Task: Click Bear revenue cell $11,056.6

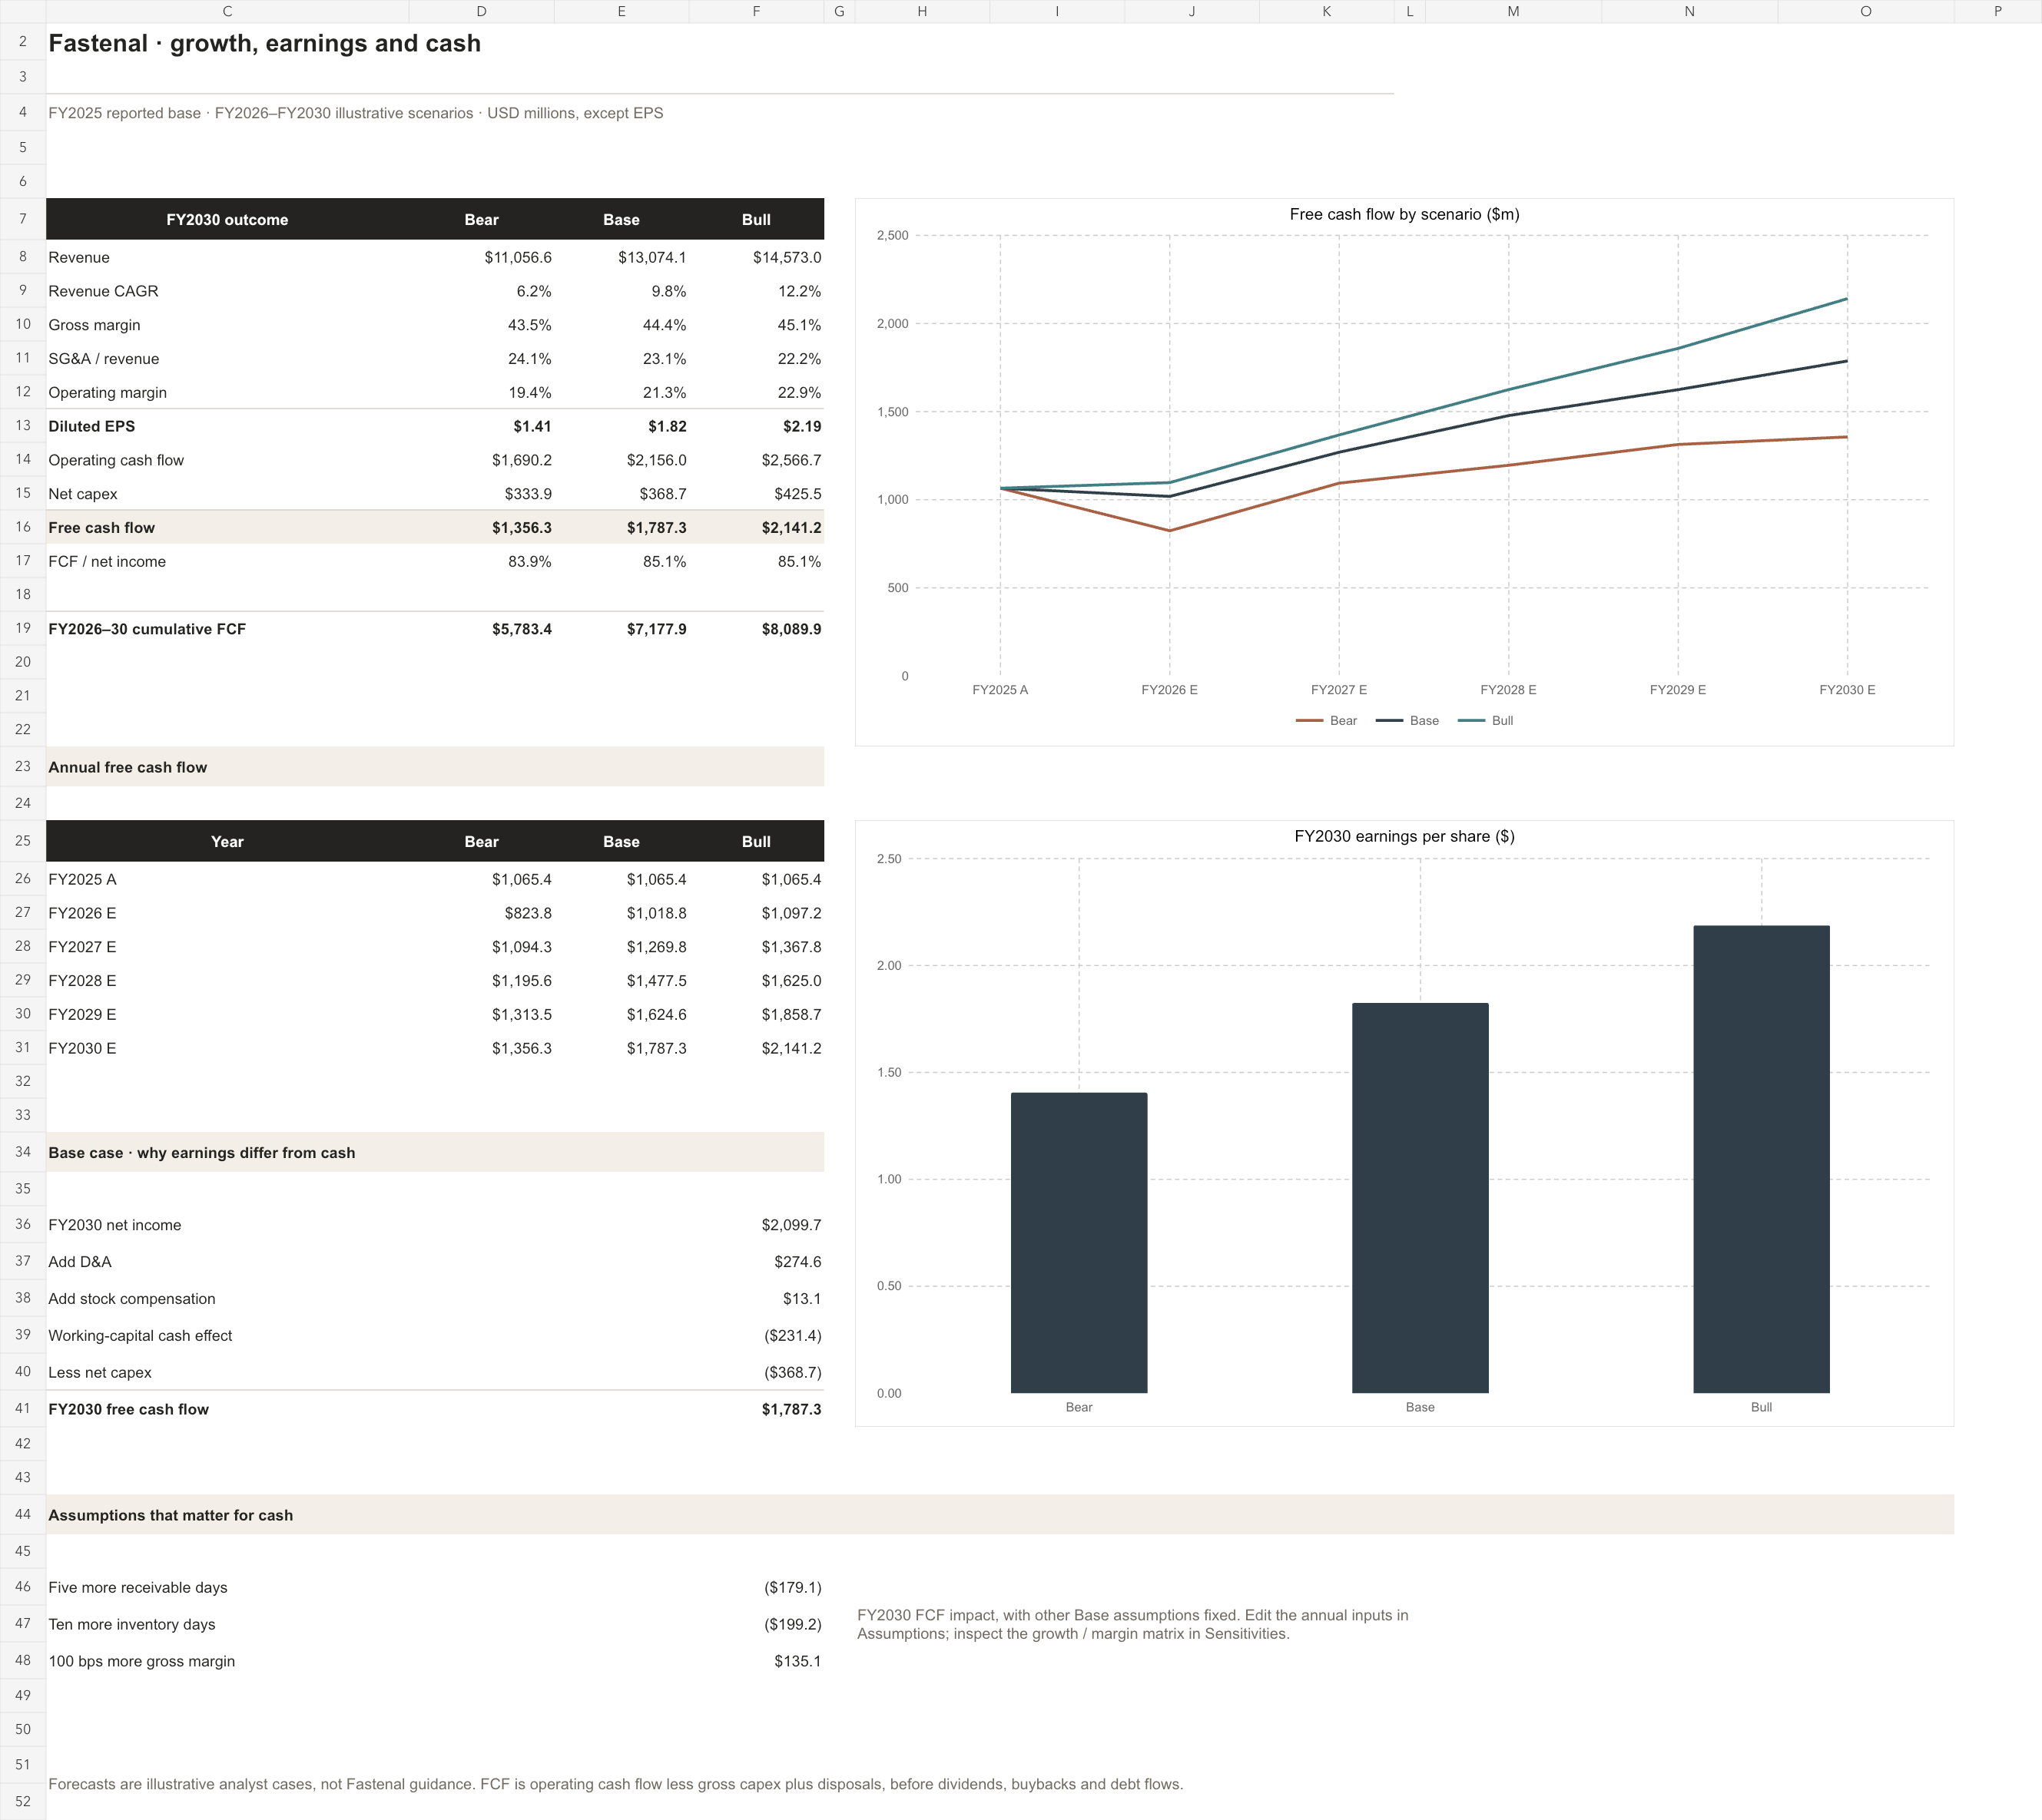Action: tap(517, 257)
